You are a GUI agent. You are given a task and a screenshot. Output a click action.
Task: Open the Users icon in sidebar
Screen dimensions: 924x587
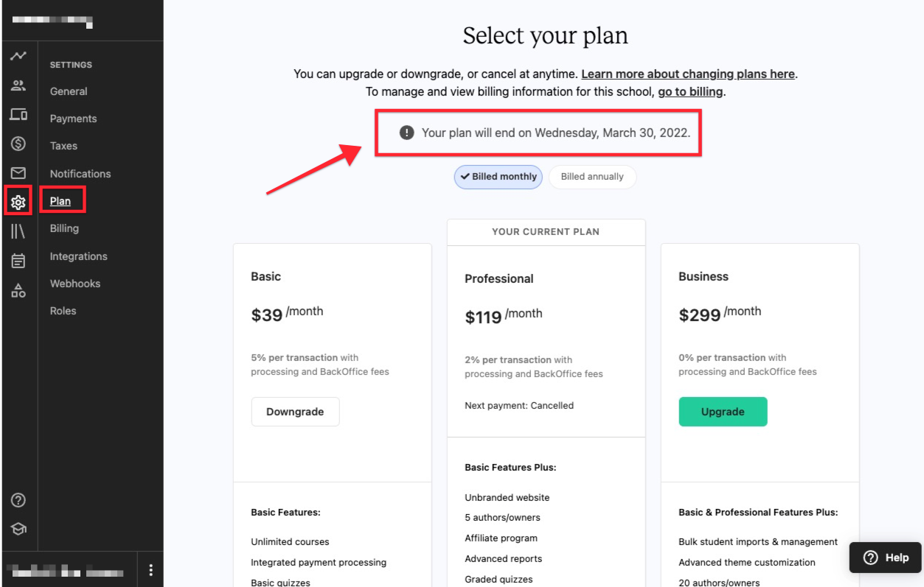tap(18, 85)
